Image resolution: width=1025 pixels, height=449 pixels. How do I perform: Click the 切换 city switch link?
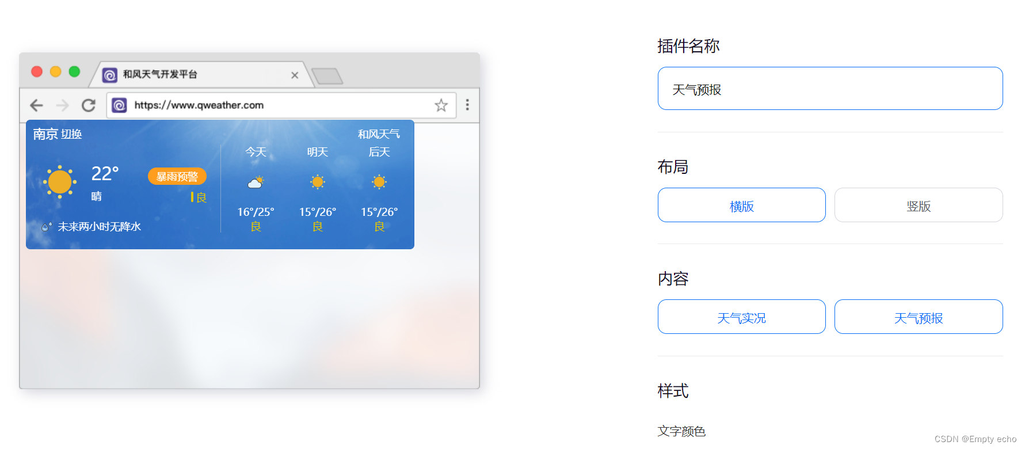(x=71, y=134)
